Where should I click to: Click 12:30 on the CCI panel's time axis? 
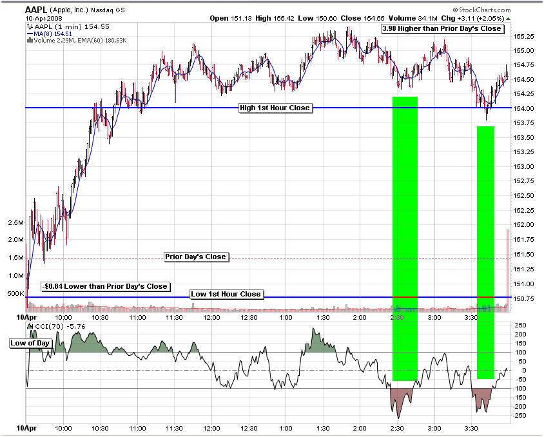point(249,429)
